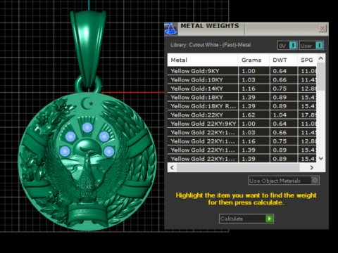Click the pendant bail in viewport
Image resolution: width=338 pixels, height=253 pixels.
pyautogui.click(x=89, y=48)
